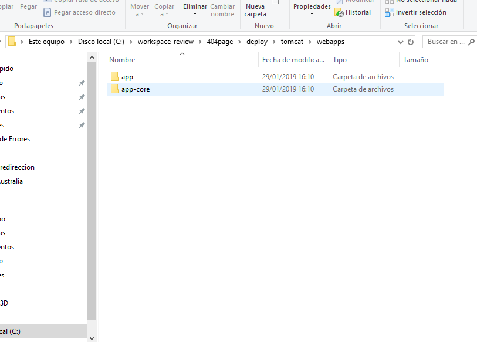The width and height of the screenshot is (477, 342).
Task: Select local disk (C:) in navigation pane
Action: (43, 331)
